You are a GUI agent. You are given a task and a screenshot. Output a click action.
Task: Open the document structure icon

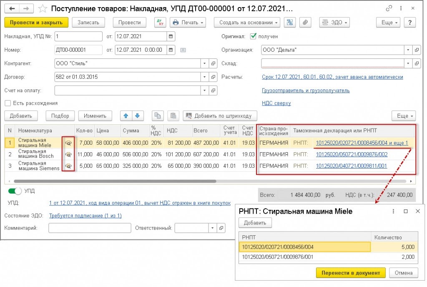coord(290,23)
